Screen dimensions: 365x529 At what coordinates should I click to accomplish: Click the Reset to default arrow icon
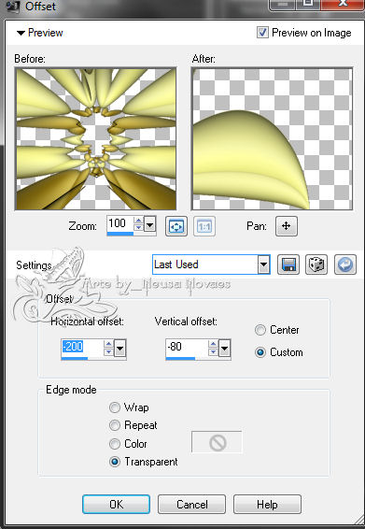[345, 264]
